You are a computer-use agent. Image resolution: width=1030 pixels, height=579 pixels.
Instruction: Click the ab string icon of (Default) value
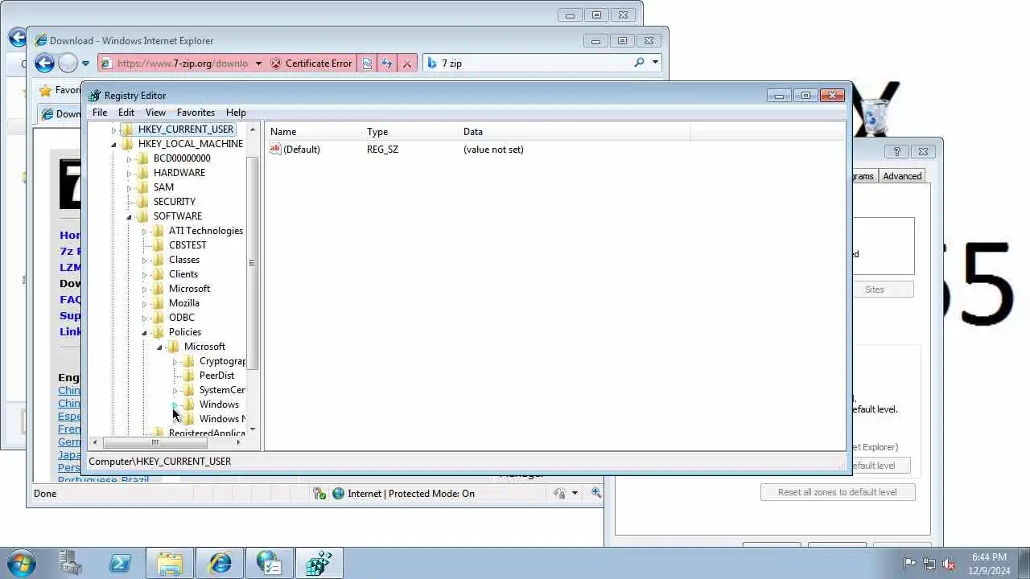coord(275,149)
